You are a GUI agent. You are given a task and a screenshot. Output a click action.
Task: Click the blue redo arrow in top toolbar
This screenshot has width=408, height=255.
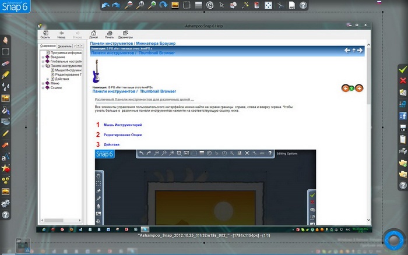pos(116,5)
